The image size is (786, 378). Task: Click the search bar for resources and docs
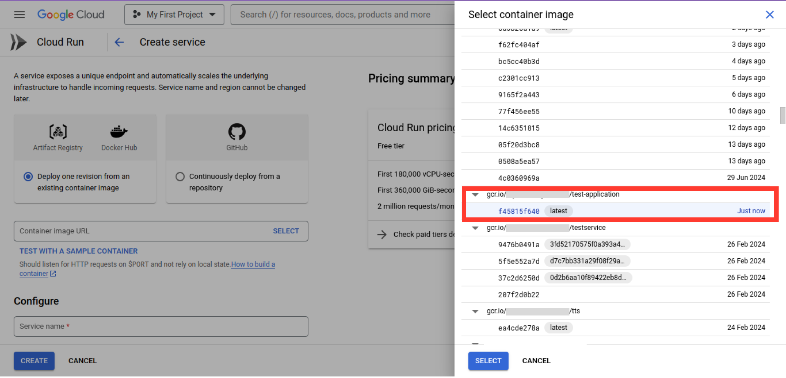pos(343,15)
